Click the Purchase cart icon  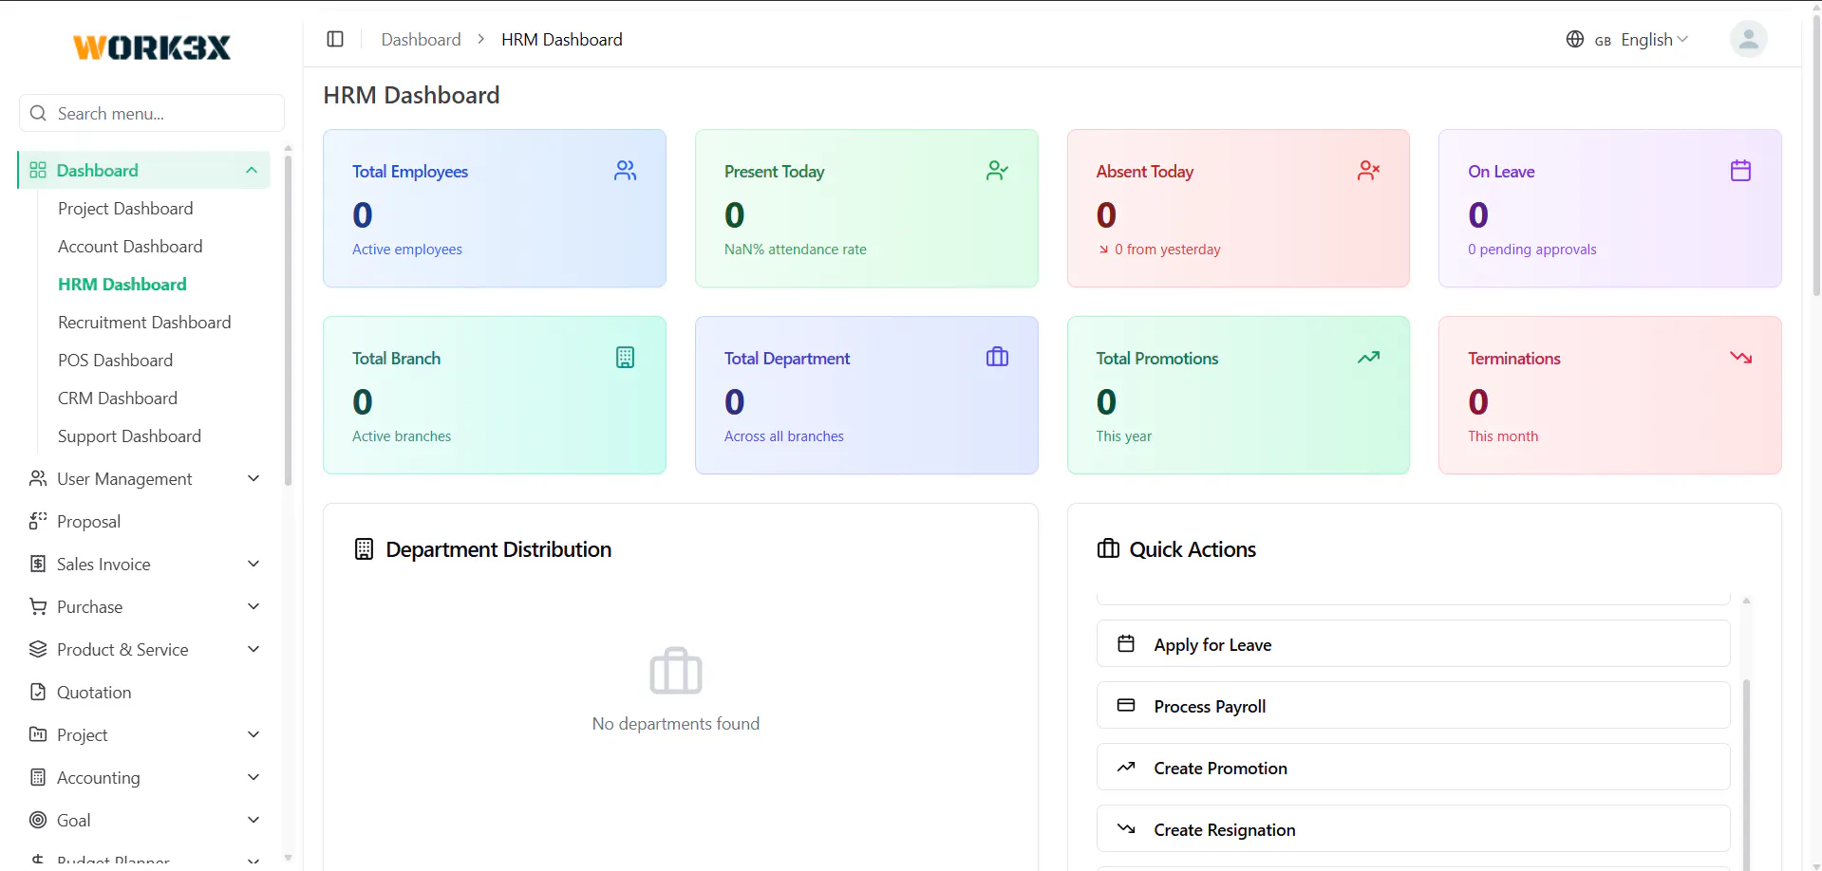38,606
